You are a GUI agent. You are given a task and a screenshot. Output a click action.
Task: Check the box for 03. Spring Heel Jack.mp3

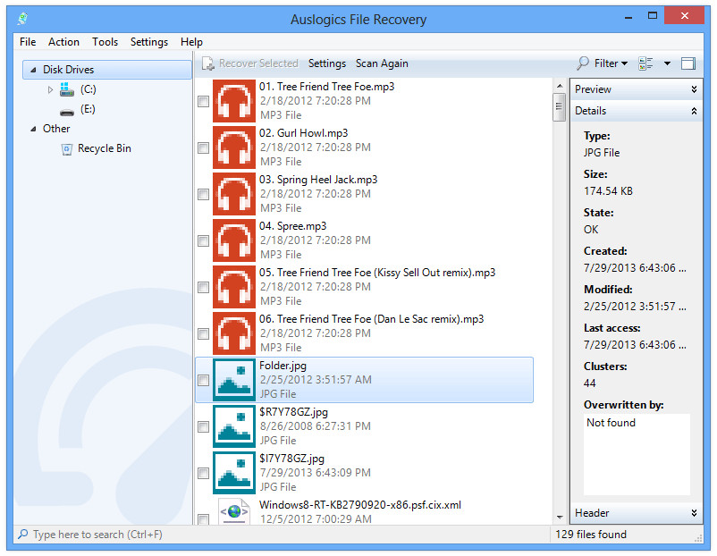point(204,194)
